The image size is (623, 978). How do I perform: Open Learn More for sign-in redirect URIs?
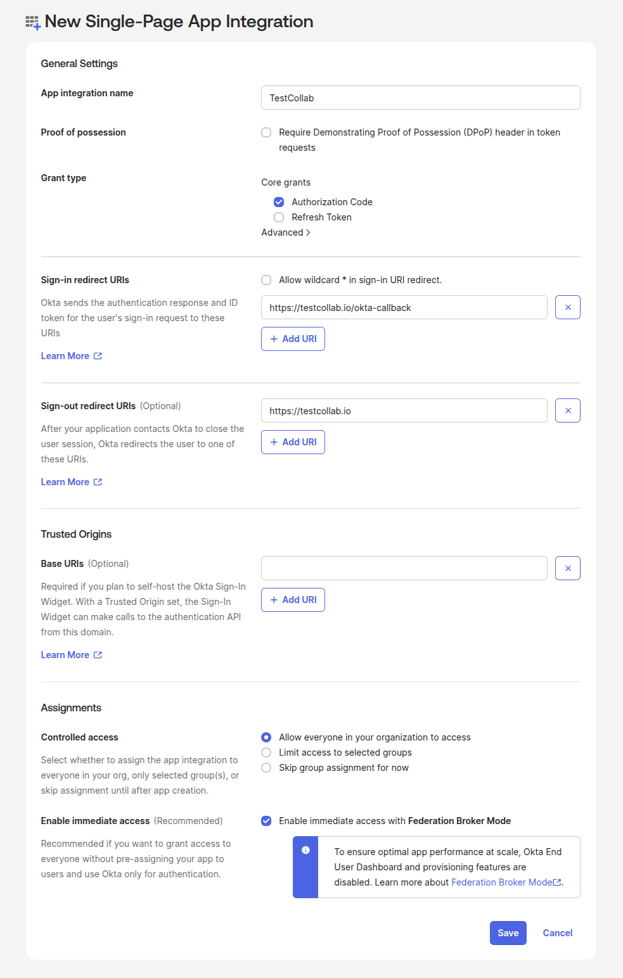71,356
